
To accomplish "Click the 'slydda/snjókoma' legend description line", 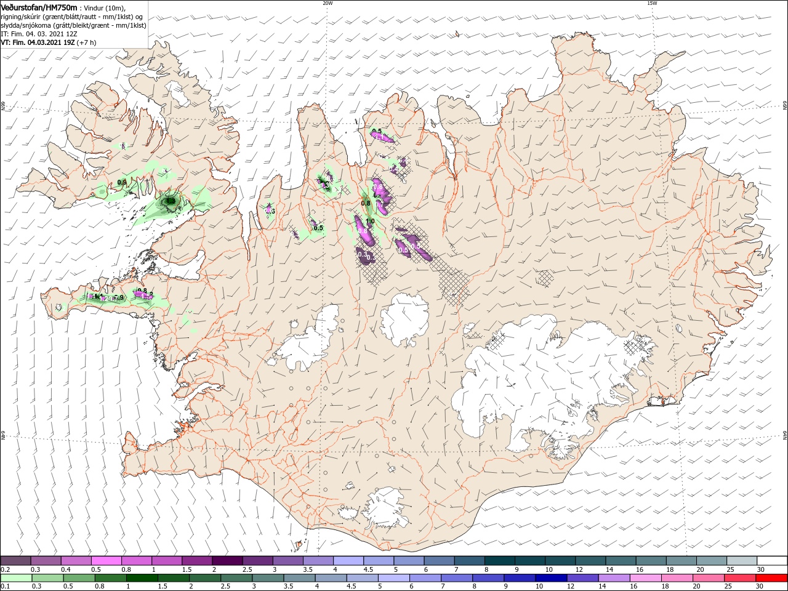I will coord(74,26).
